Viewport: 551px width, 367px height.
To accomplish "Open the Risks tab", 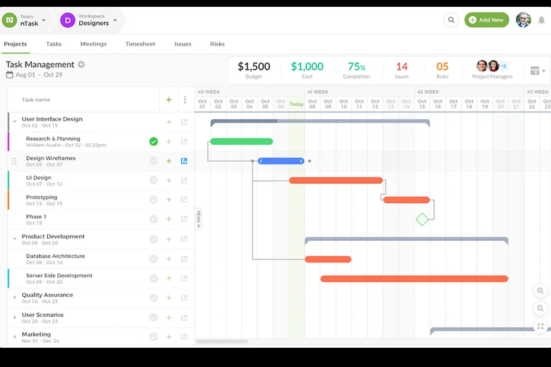I will tap(217, 44).
